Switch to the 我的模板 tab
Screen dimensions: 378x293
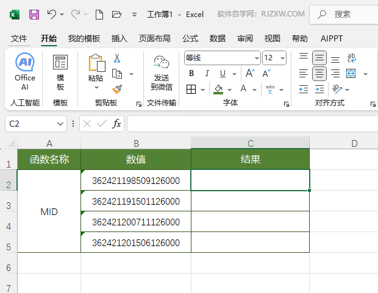point(84,38)
